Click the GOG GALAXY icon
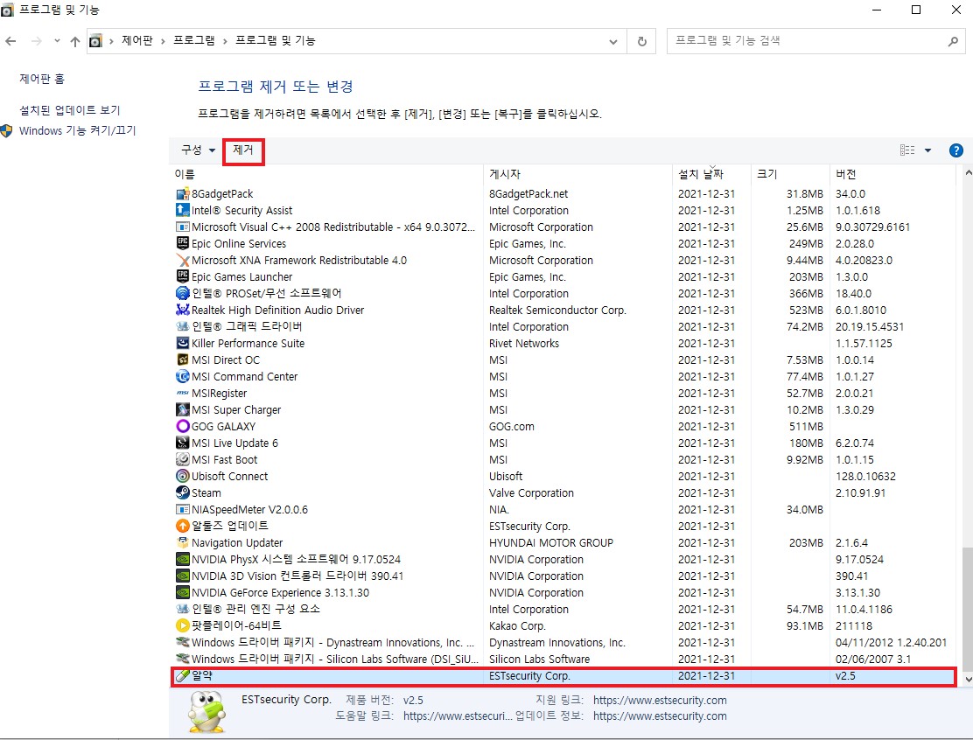This screenshot has width=973, height=740. pos(182,426)
